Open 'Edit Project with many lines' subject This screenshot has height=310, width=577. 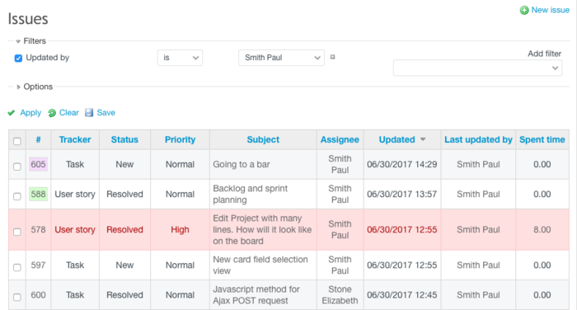click(262, 229)
